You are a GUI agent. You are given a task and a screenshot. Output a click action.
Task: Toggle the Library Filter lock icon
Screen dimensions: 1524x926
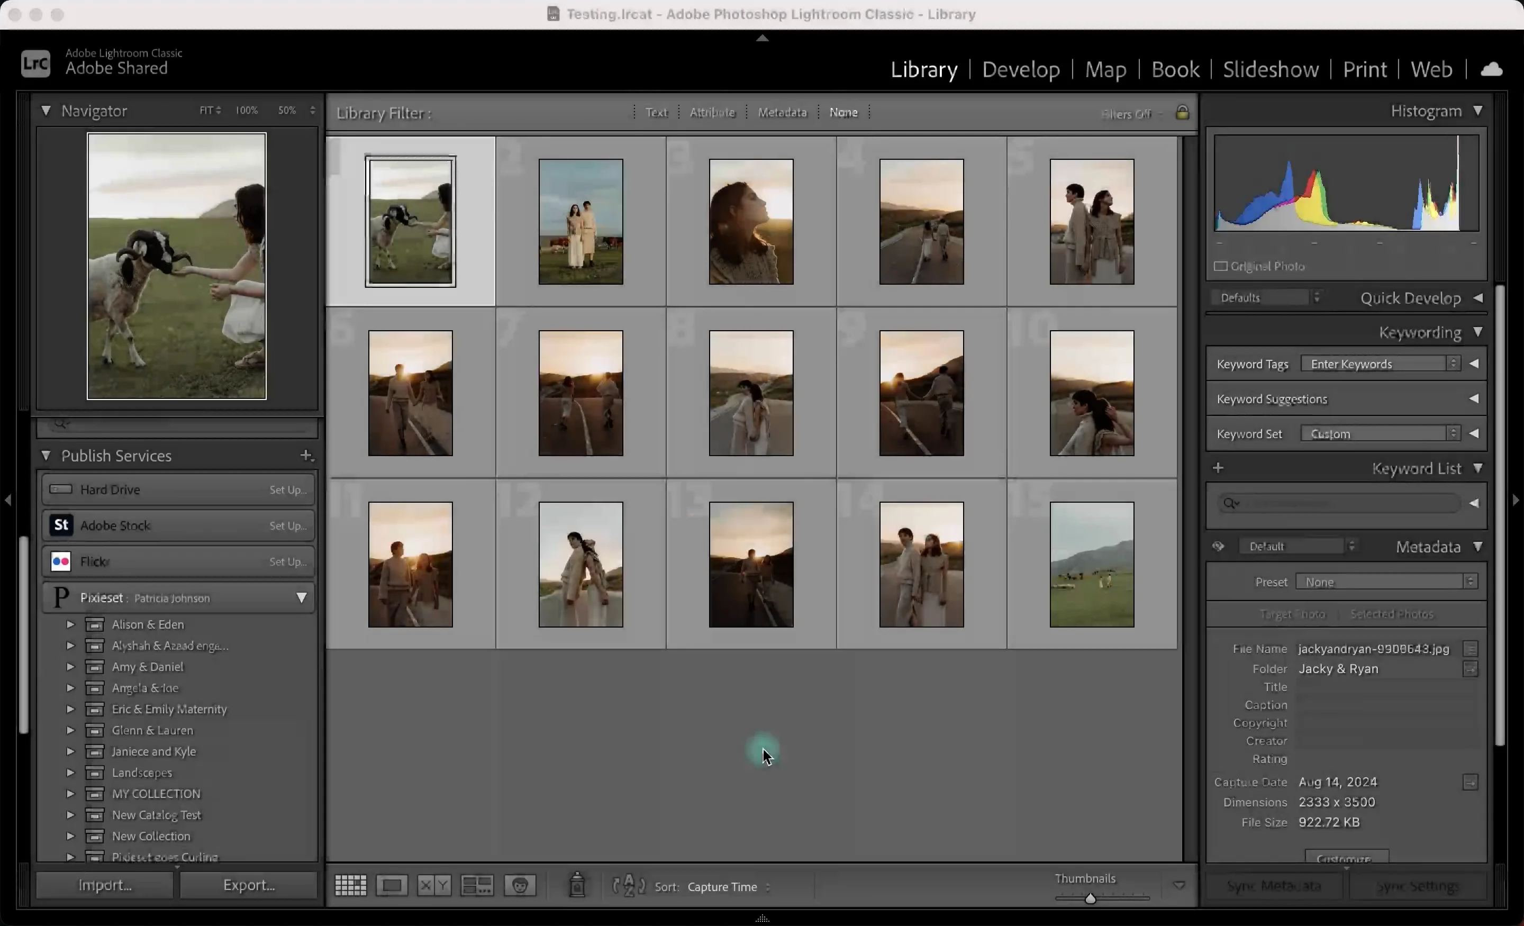point(1182,113)
